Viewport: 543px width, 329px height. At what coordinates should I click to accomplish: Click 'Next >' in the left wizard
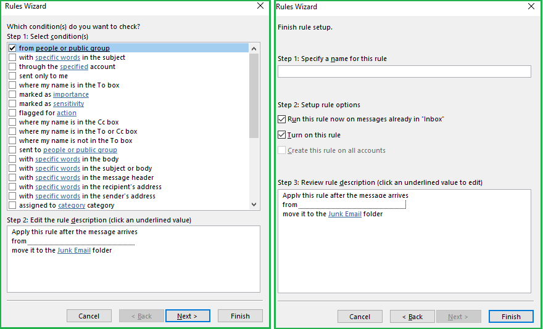[188, 316]
